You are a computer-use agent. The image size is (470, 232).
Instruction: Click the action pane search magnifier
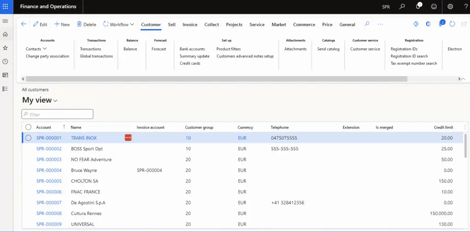pos(367,24)
